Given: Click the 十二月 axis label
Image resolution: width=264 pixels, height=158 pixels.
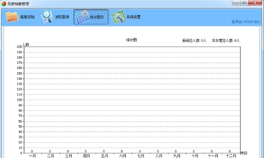Looking at the screenshot, I should (x=231, y=156).
